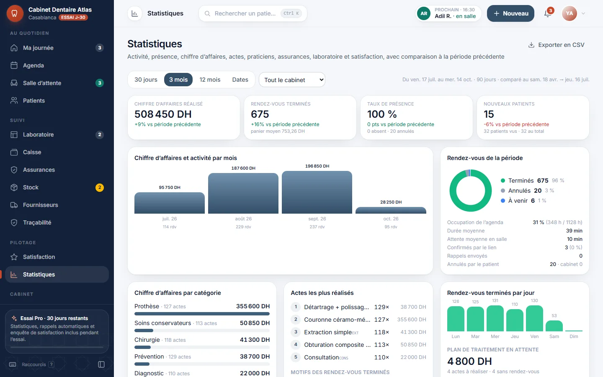Viewport: 603px width, 377px height.
Task: Click the Nouveaux patients card value 15
Action: pos(489,114)
